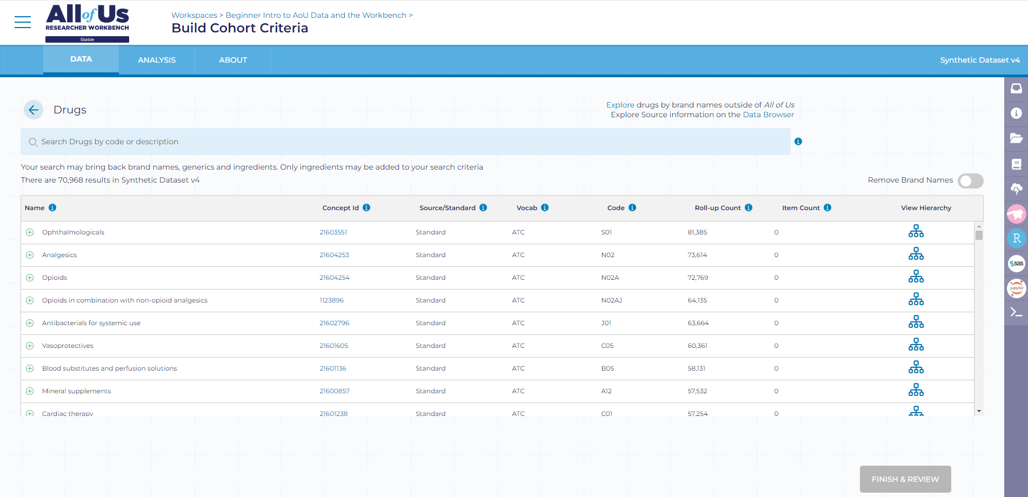Switch to the ABOUT tab
The height and width of the screenshot is (497, 1028).
point(233,60)
